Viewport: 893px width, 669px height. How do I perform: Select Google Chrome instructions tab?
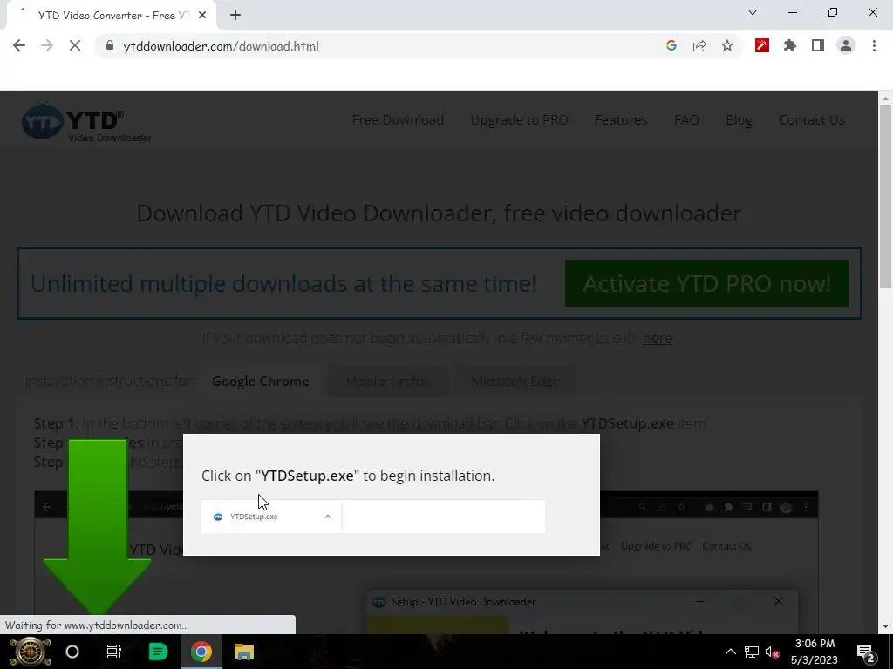[x=261, y=382]
